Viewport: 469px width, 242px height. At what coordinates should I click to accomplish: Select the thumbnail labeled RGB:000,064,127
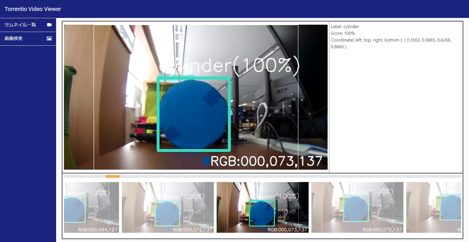(x=91, y=207)
